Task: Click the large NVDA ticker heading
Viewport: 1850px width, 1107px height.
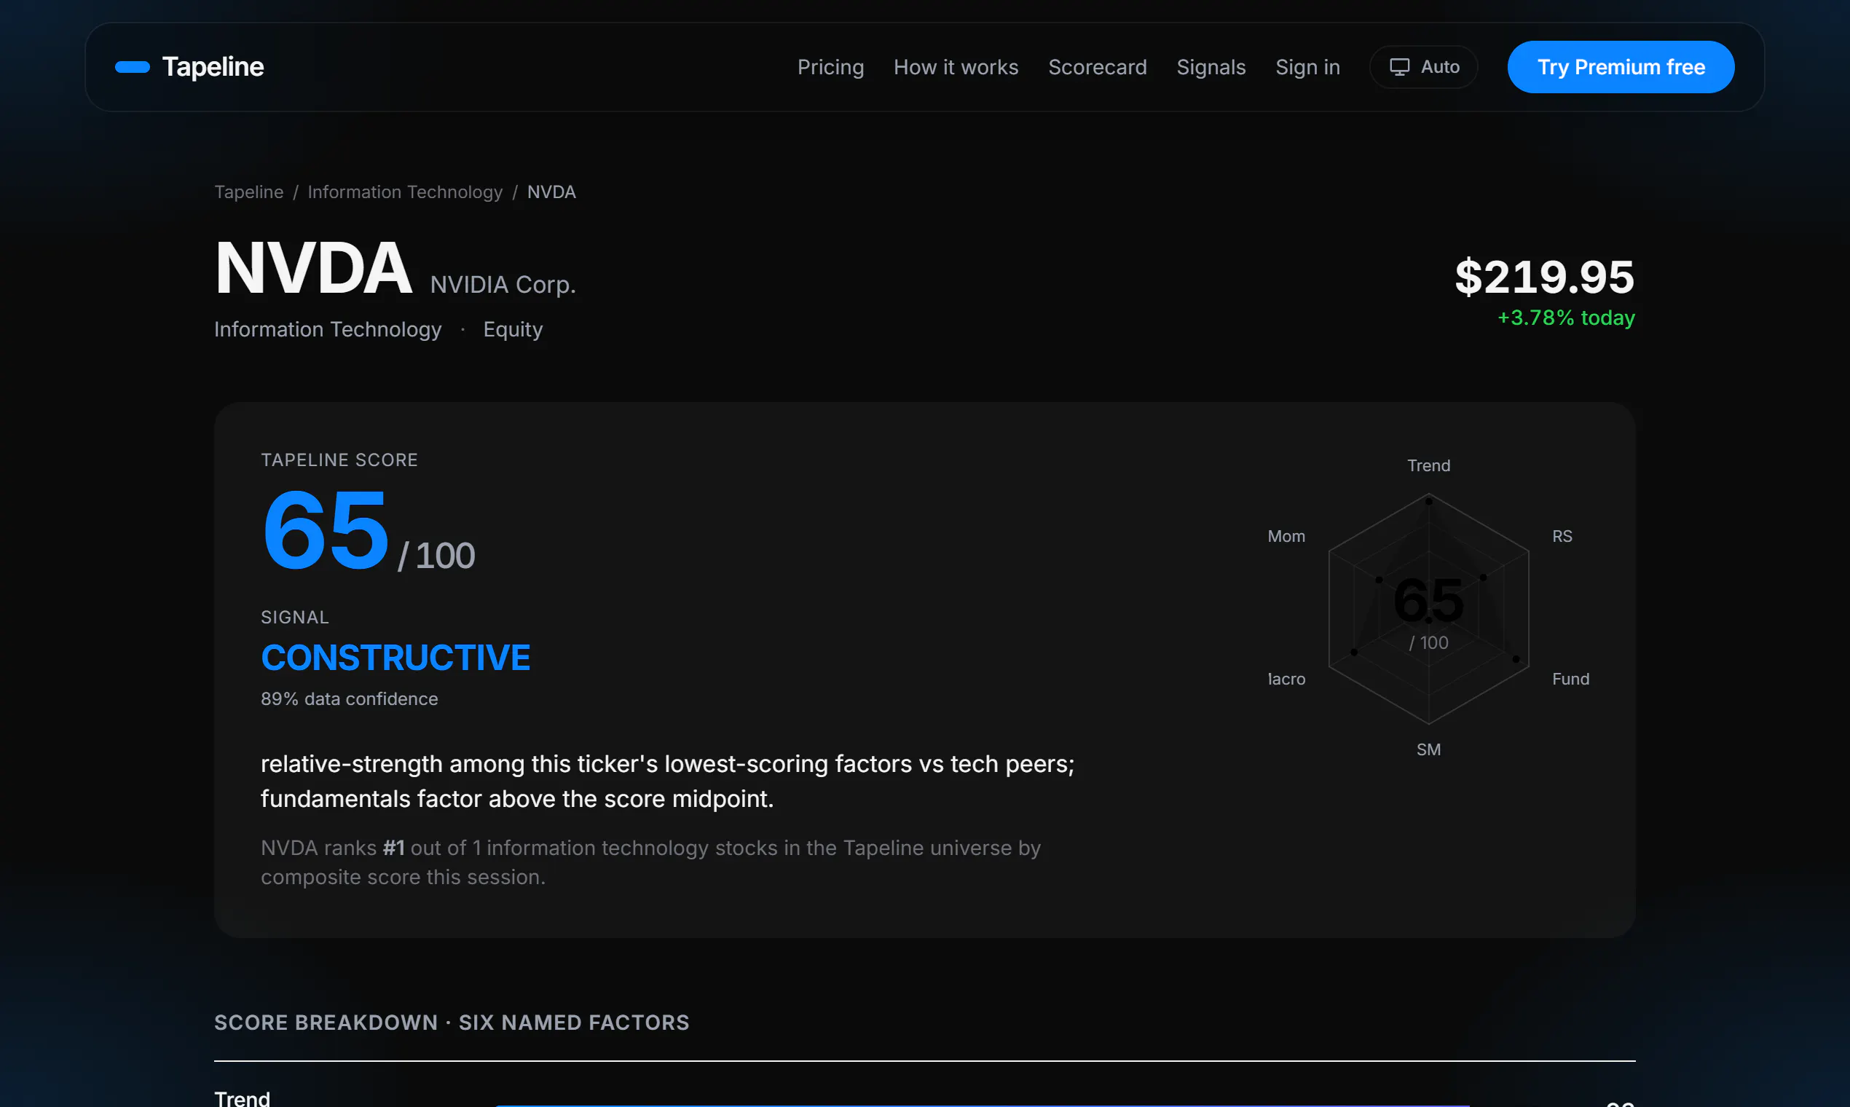Action: point(313,269)
